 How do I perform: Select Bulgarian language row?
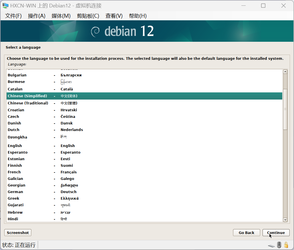coord(144,75)
